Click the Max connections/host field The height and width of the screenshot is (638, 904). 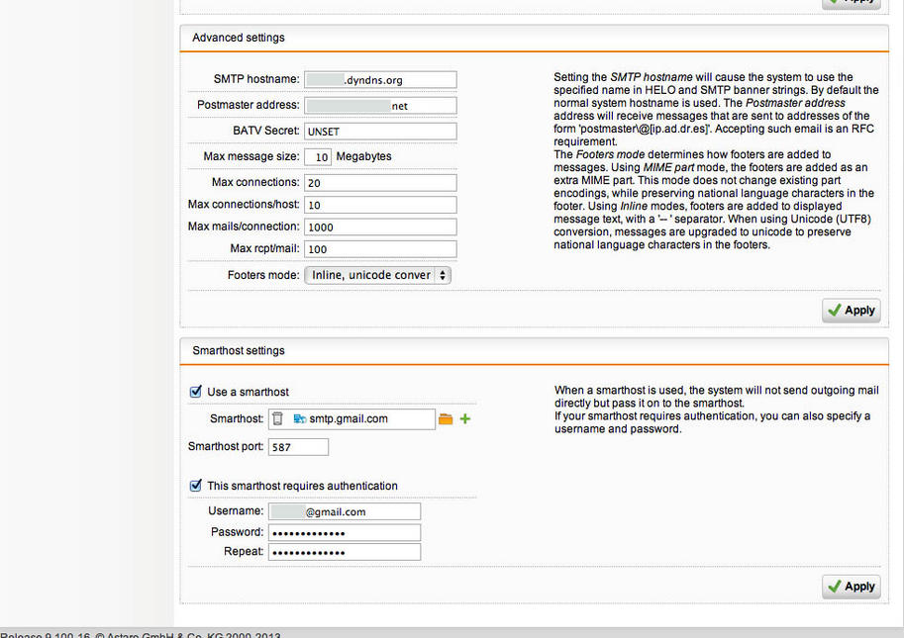(380, 205)
